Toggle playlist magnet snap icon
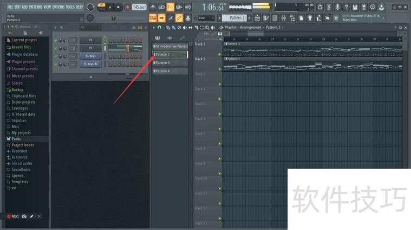This screenshot has height=230, width=411. point(159,27)
